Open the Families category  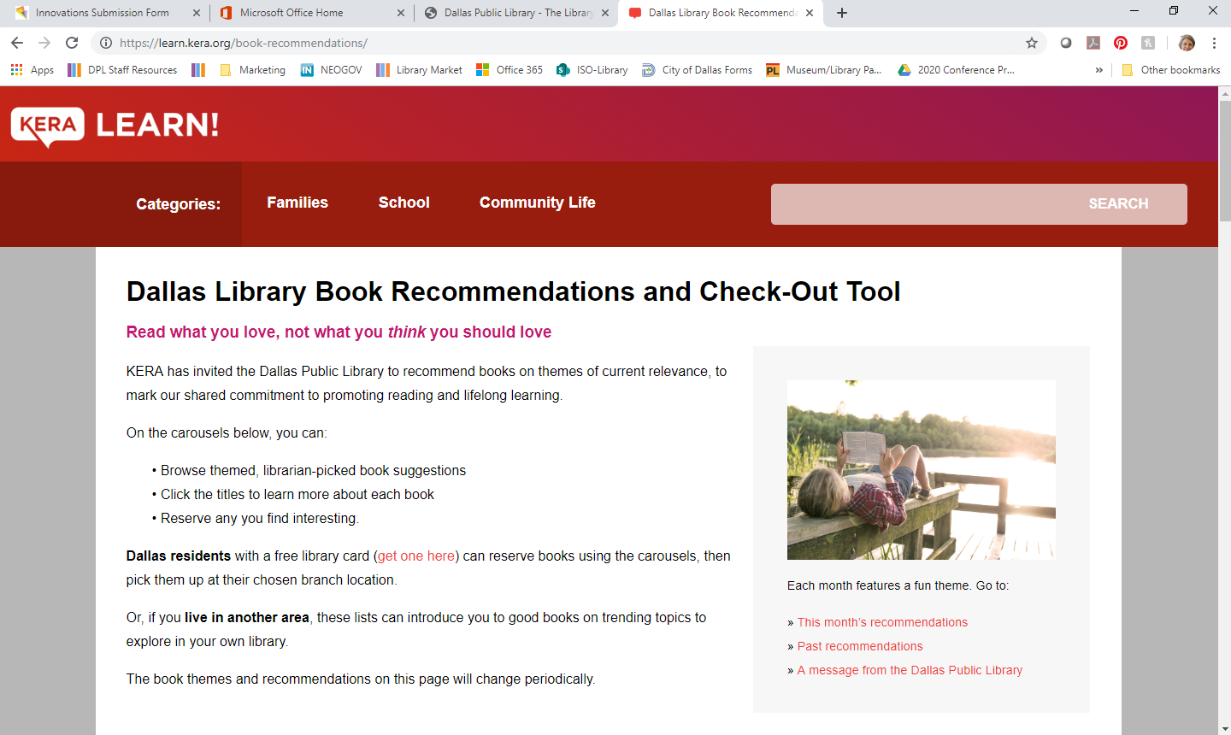coord(297,203)
